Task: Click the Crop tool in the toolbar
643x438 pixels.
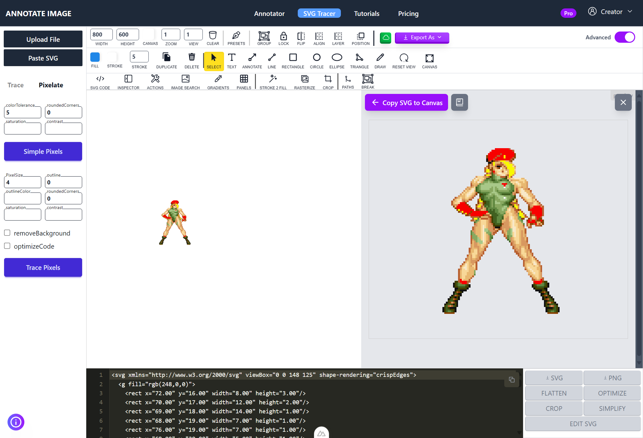Action: click(x=328, y=79)
